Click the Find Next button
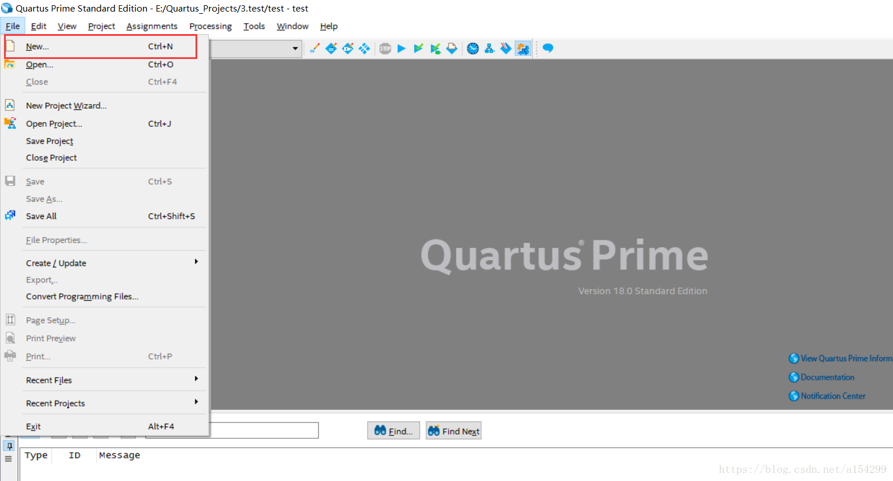Image resolution: width=893 pixels, height=481 pixels. pos(453,431)
